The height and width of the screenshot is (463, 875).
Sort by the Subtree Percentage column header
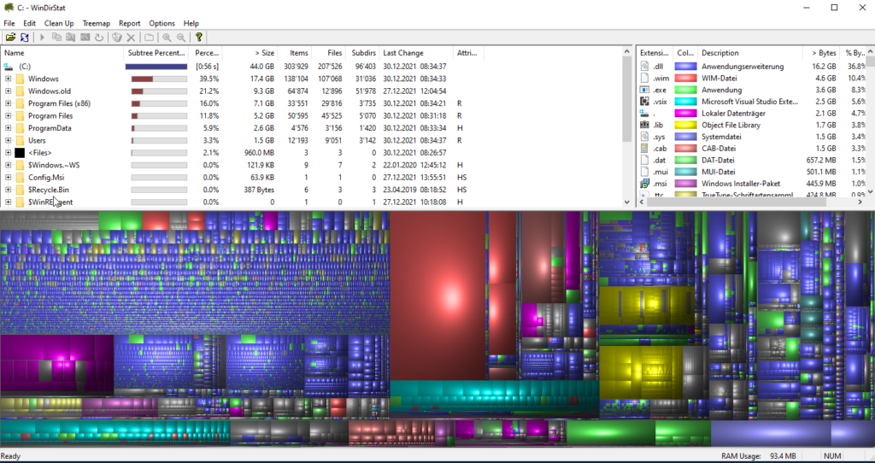pos(156,53)
